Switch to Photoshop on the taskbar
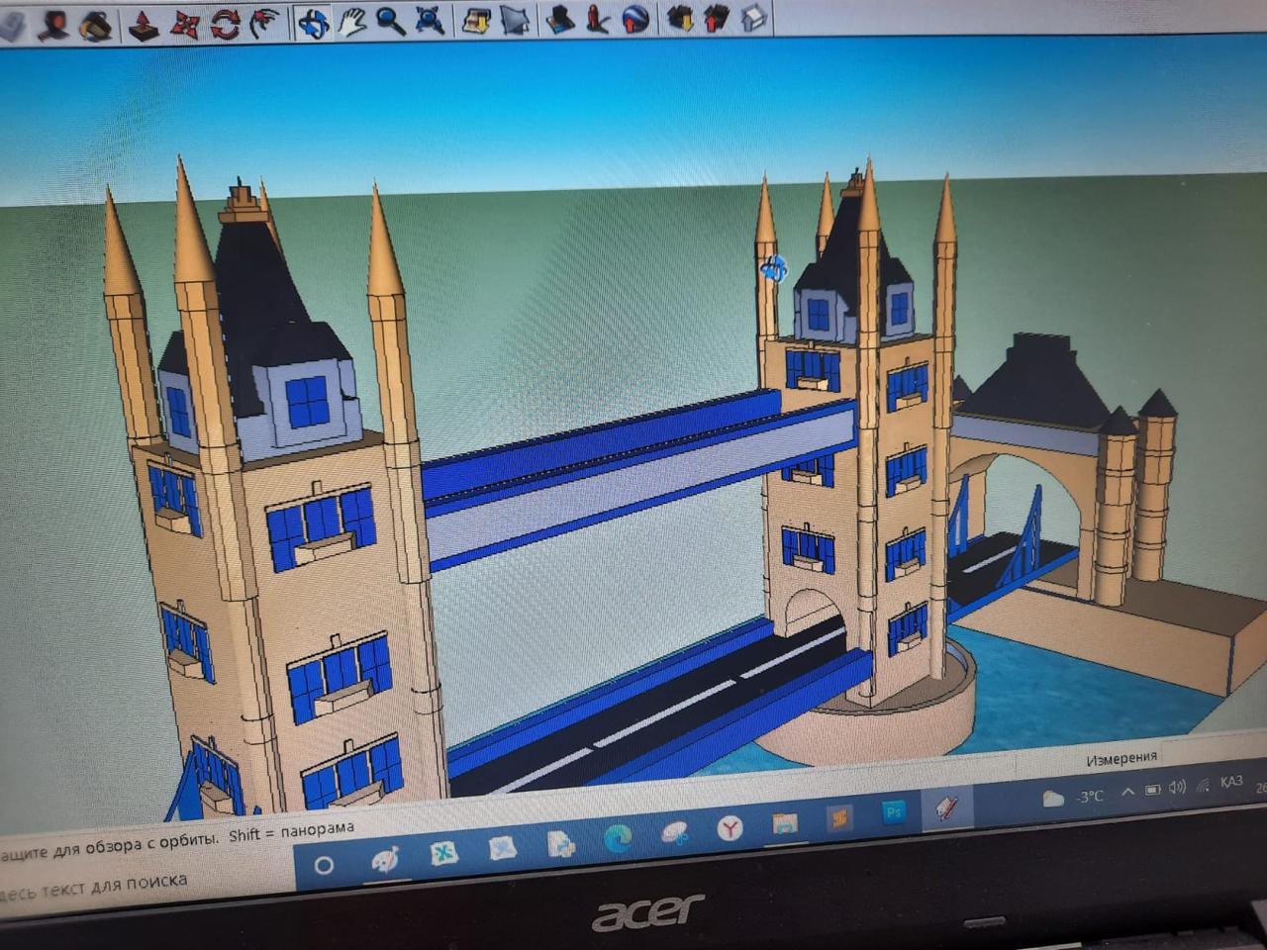 (894, 812)
